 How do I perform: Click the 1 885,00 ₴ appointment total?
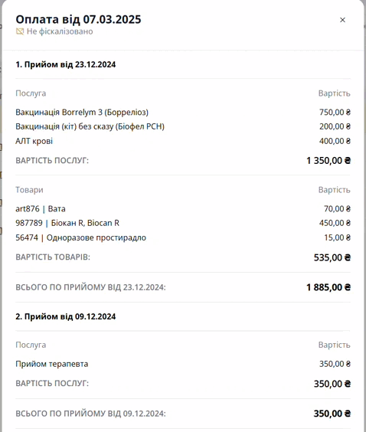328,287
